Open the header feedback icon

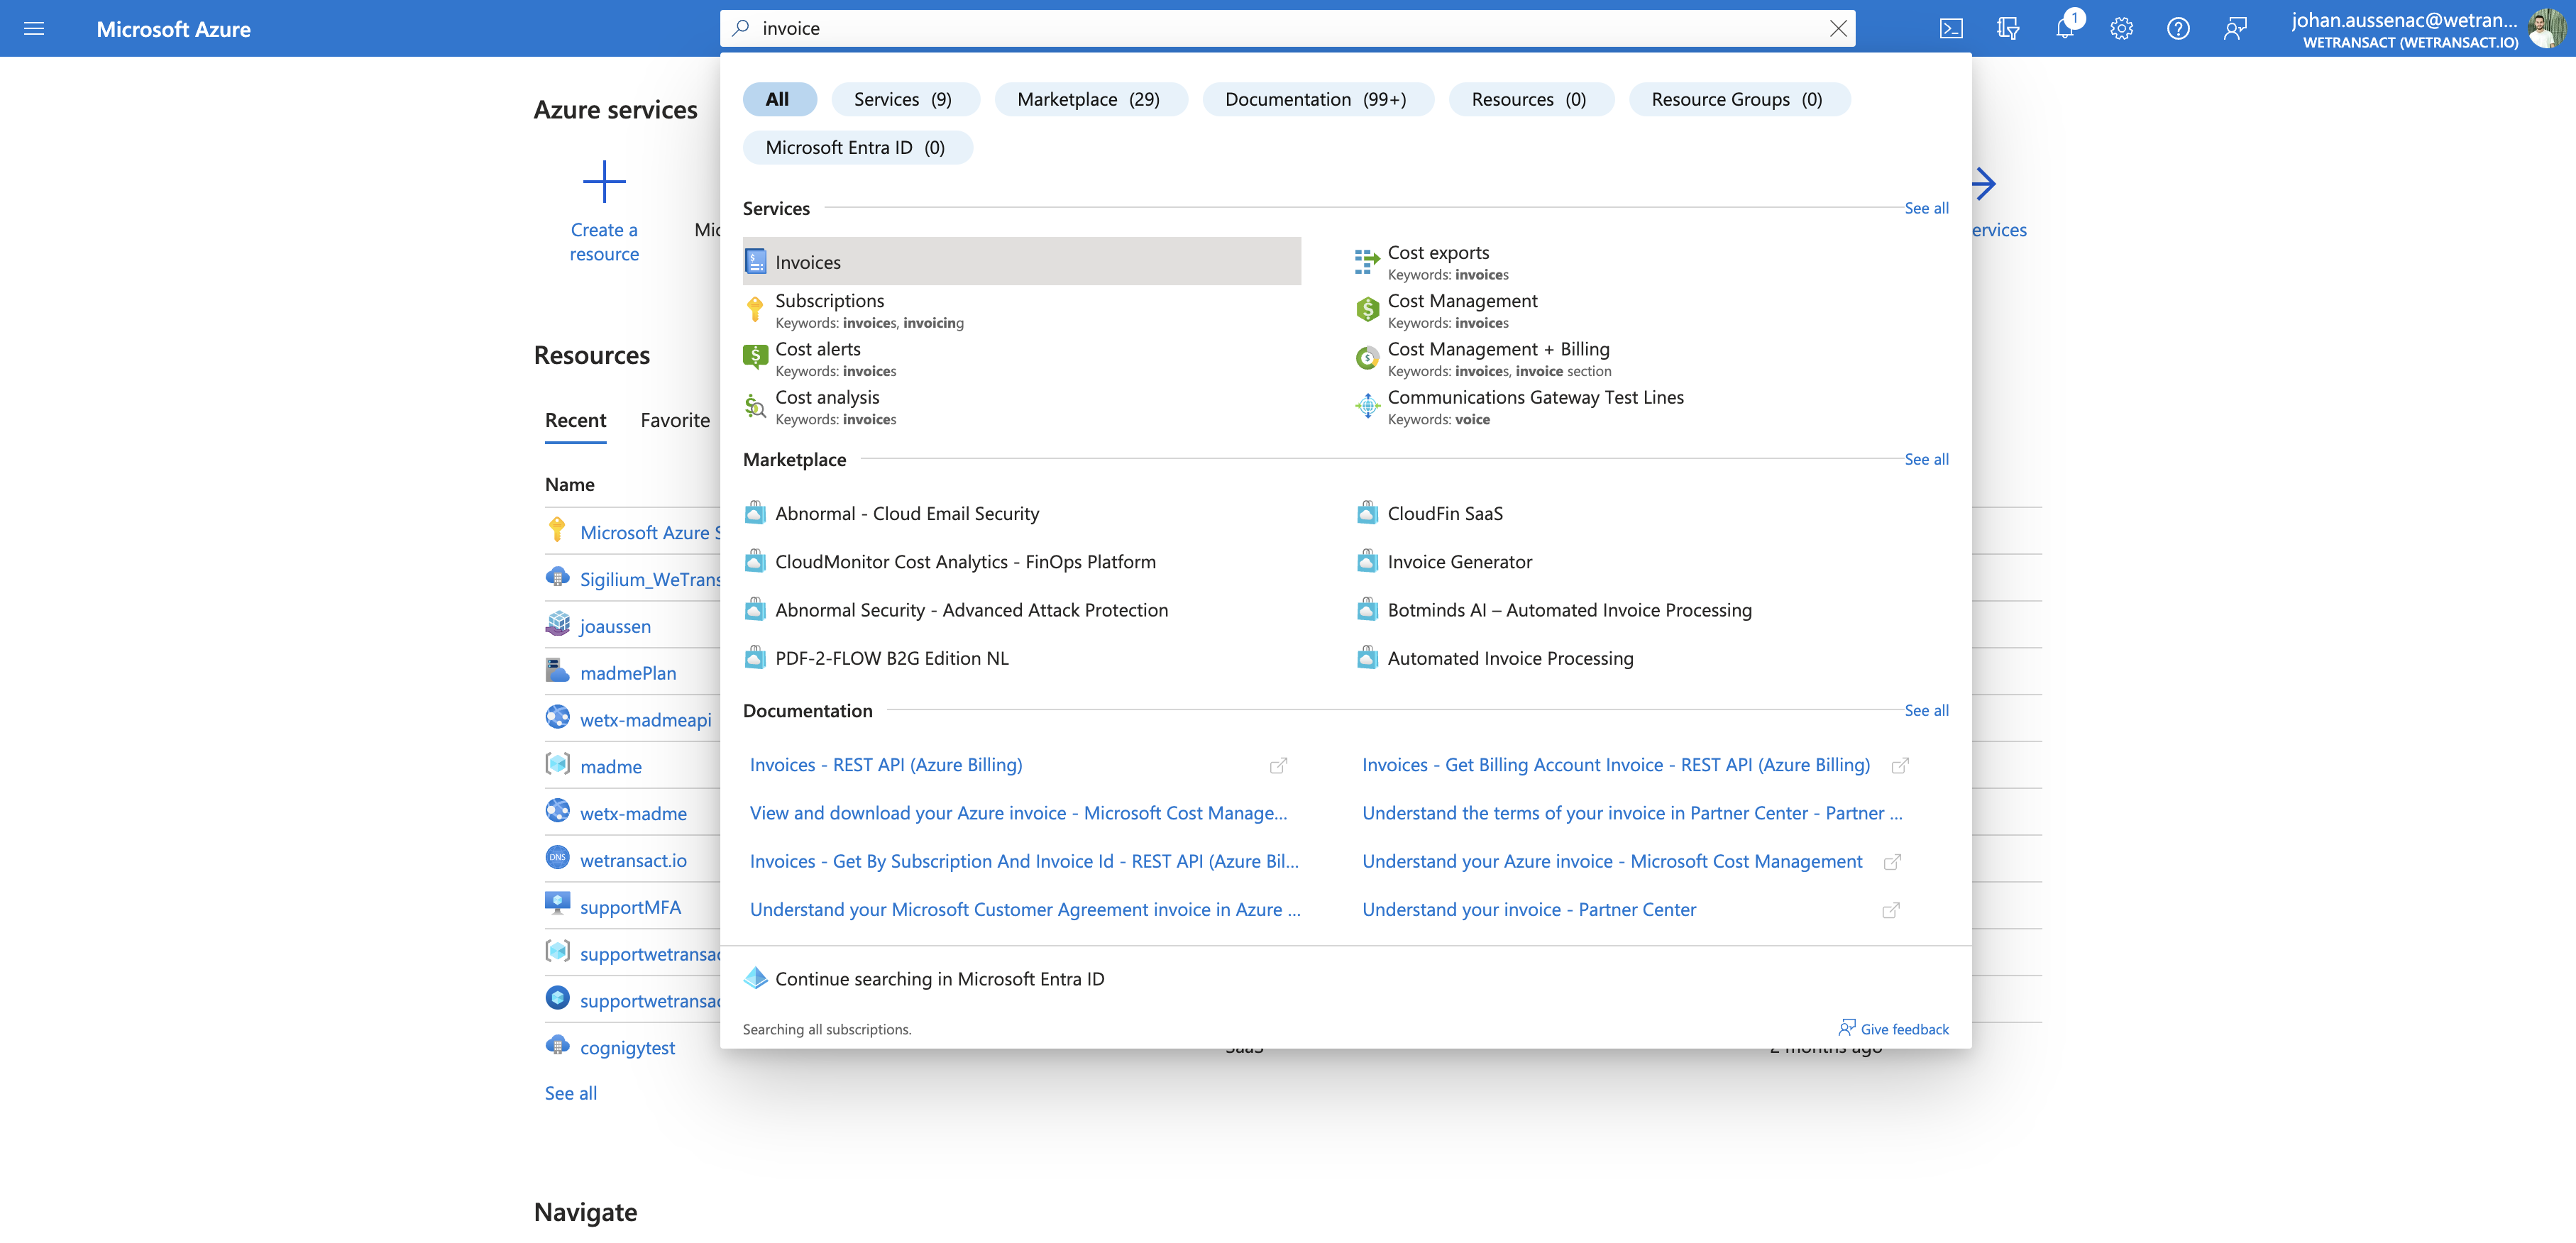pyautogui.click(x=2235, y=28)
